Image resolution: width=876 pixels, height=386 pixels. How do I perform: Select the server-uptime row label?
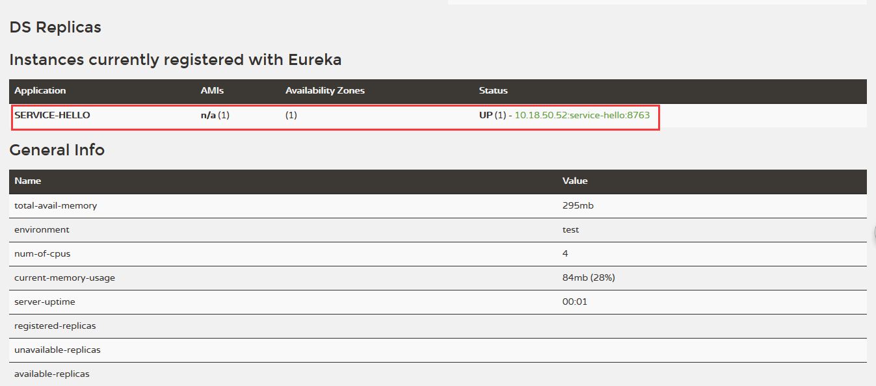pyautogui.click(x=44, y=302)
